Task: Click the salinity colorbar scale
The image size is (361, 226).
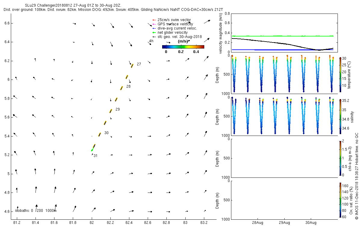Action: pos(340,116)
